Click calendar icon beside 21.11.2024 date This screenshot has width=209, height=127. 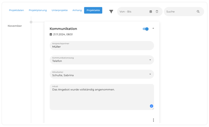point(51,35)
